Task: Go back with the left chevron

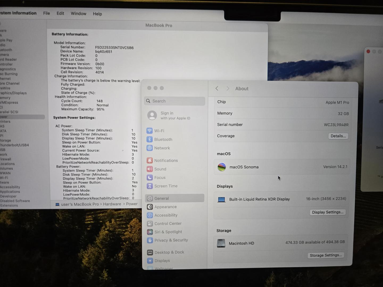Action: [217, 88]
